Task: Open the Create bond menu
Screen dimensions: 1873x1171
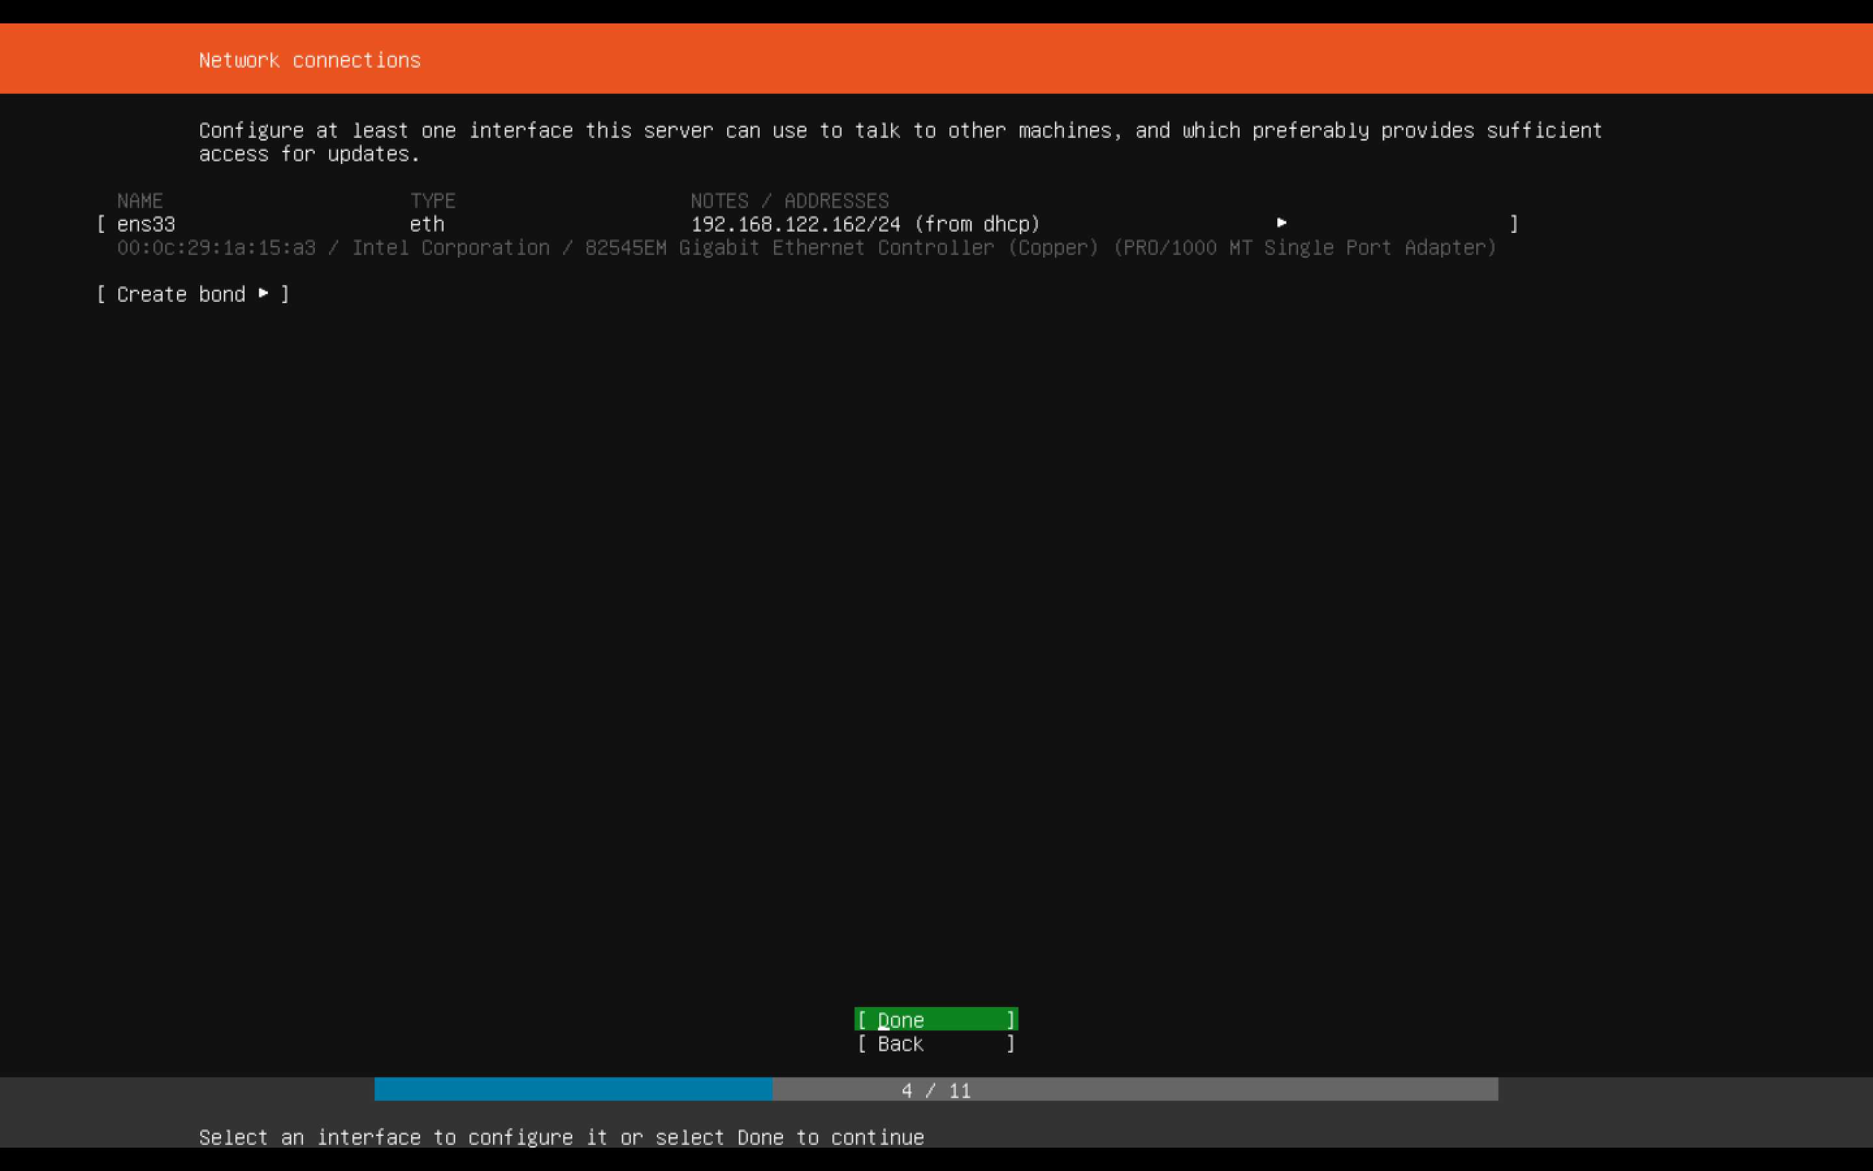Action: (x=193, y=294)
